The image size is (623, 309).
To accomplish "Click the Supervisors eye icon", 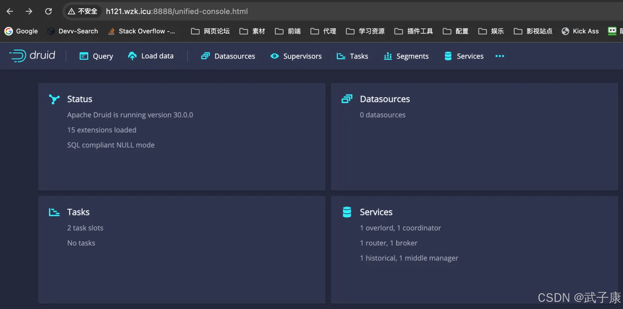I will pyautogui.click(x=275, y=56).
